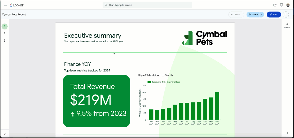Click the Cymbal Pets Report title
Image resolution: width=294 pixels, height=138 pixels.
pos(14,14)
